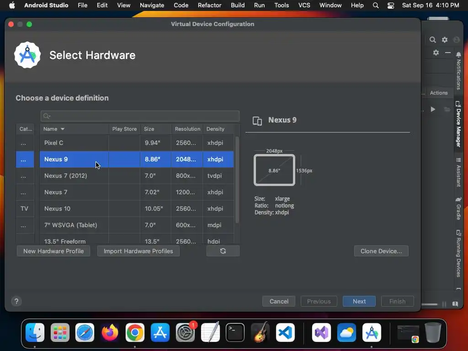This screenshot has height=351, width=468.
Task: Click Import Hardware Profiles button
Action: point(138,251)
